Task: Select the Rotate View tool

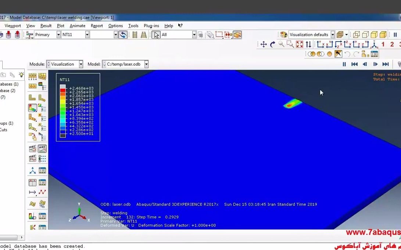Action: click(273, 44)
